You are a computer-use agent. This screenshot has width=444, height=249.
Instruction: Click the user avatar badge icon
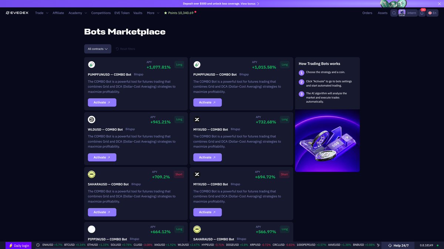click(402, 13)
